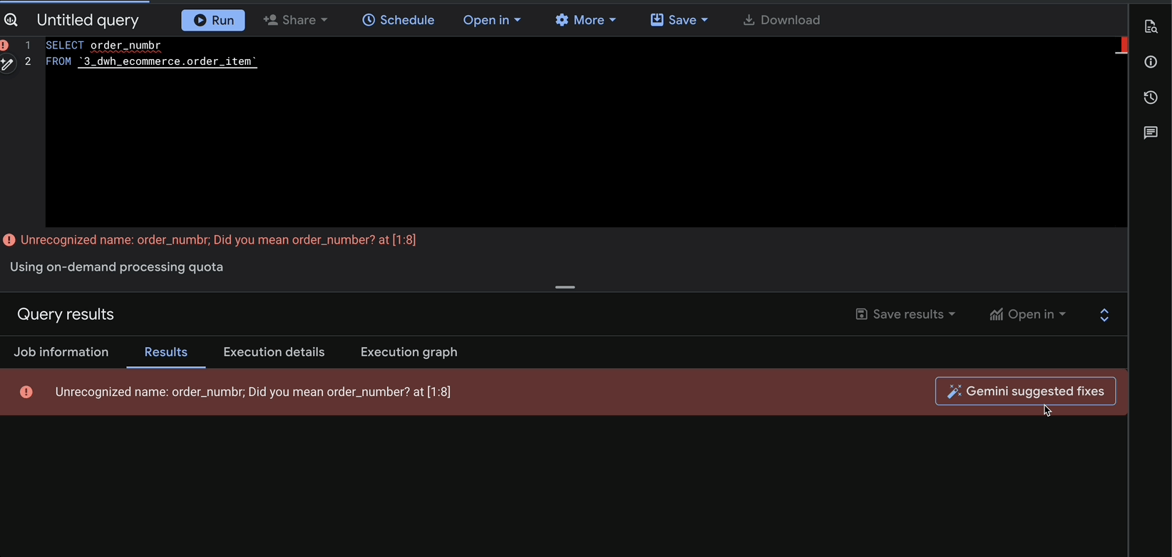Open the More settings menu
The image size is (1172, 557).
pos(585,20)
